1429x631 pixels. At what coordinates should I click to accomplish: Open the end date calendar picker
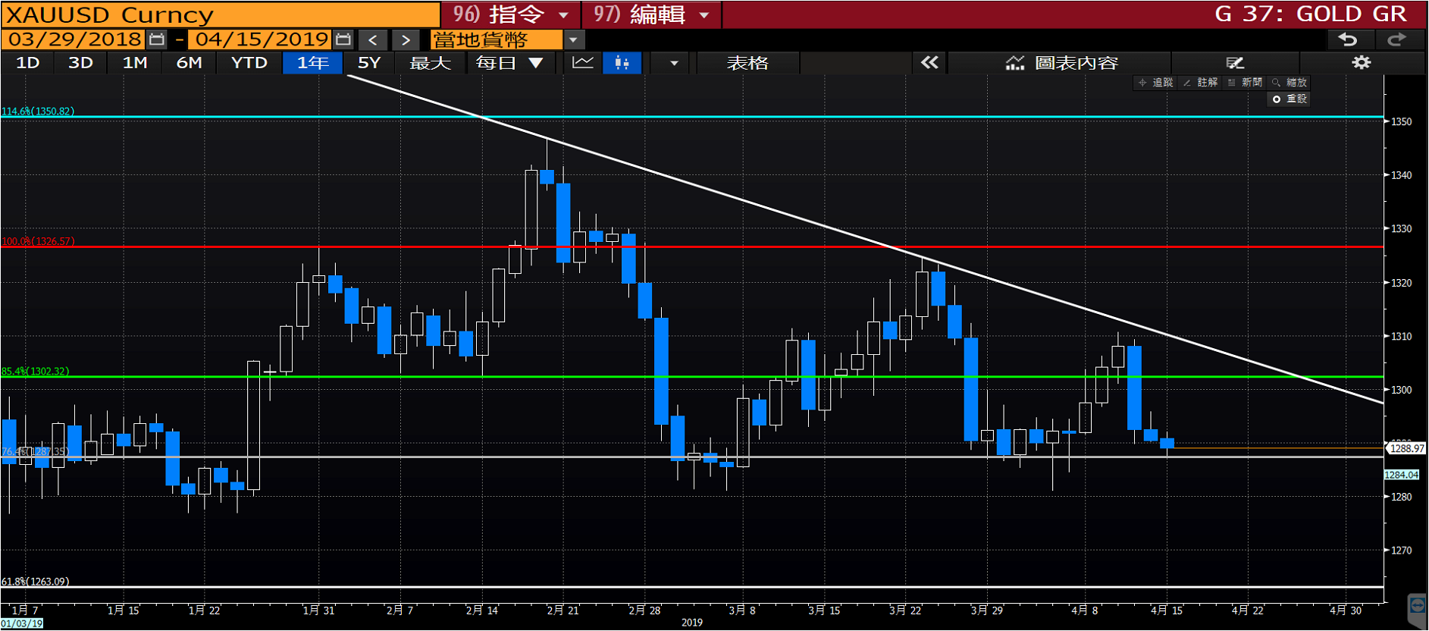[343, 39]
